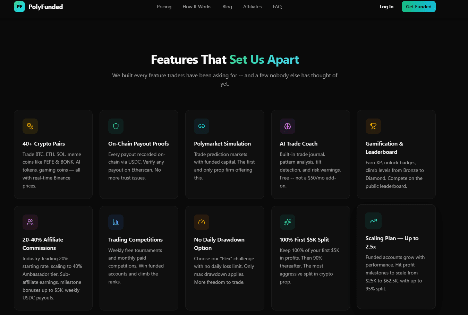This screenshot has width=468, height=315.
Task: Click the 40+ Crypto Pairs coin icon
Action: (30, 126)
